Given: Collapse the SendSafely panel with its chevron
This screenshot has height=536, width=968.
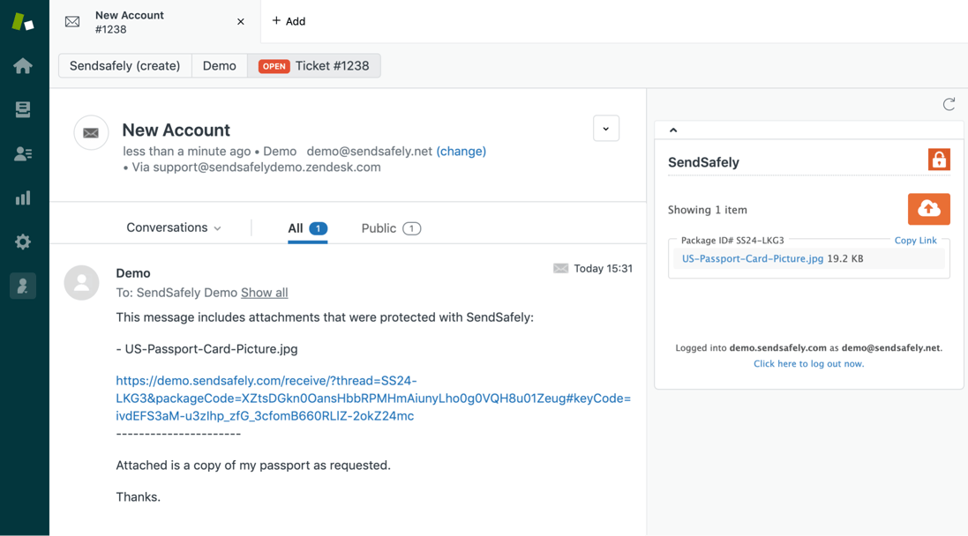Looking at the screenshot, I should [672, 129].
